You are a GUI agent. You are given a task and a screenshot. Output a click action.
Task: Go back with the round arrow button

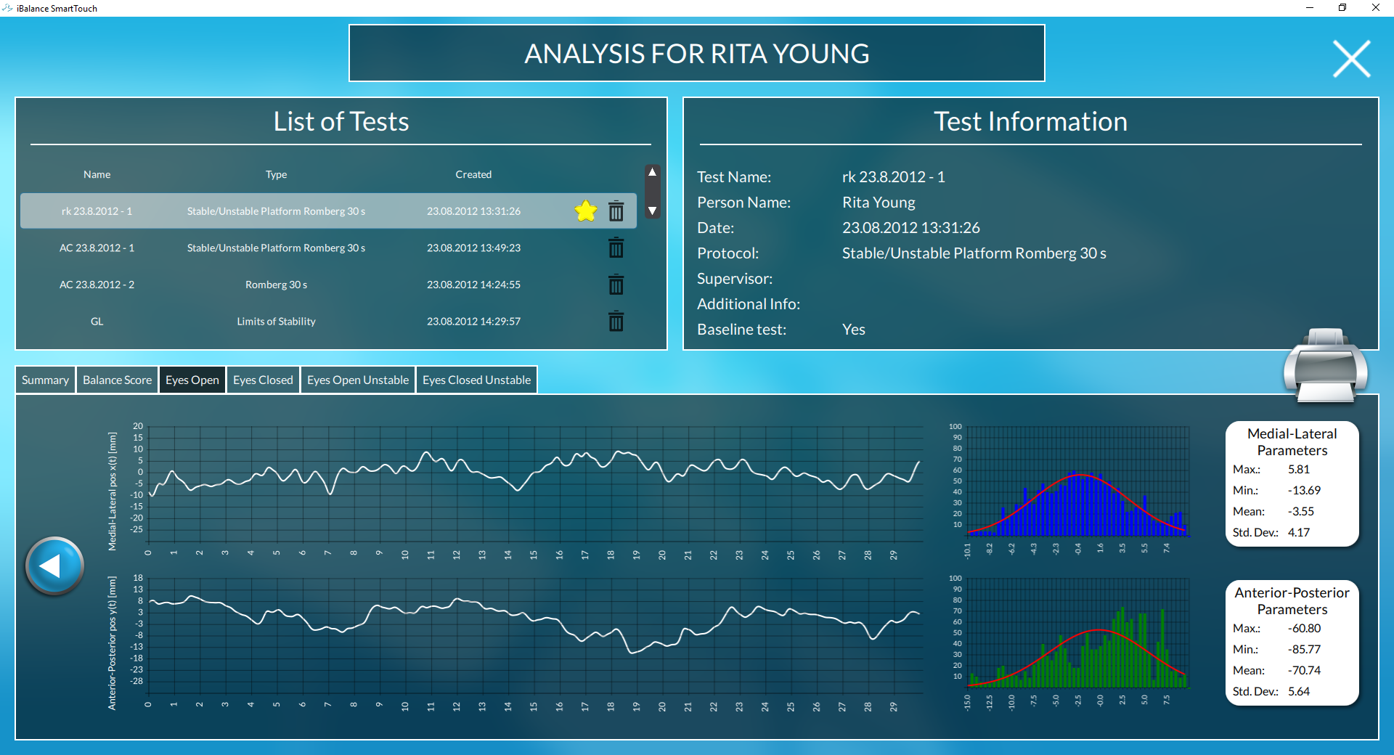tap(54, 566)
